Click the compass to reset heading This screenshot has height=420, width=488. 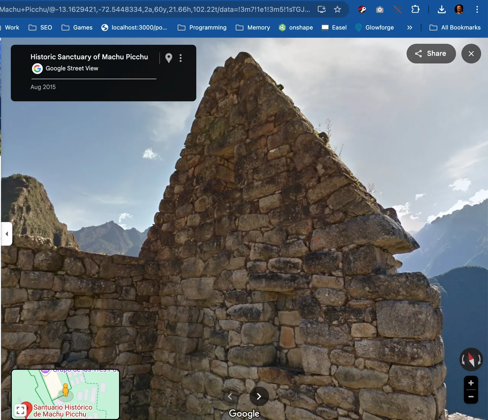point(471,359)
